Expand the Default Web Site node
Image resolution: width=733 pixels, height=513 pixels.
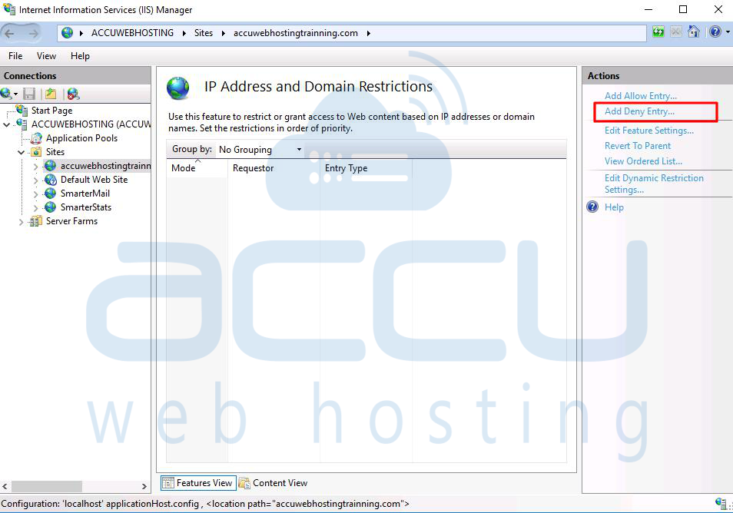(35, 180)
